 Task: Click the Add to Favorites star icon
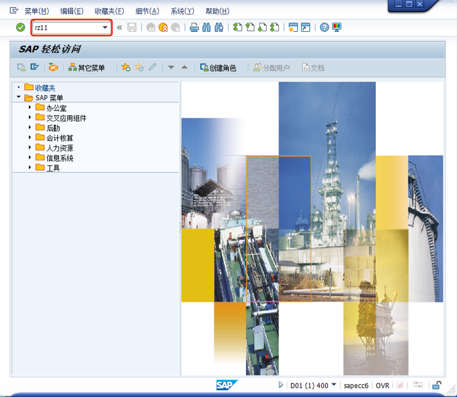tap(126, 67)
